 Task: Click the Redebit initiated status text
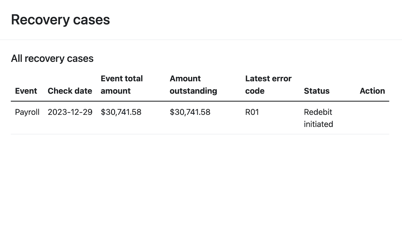[318, 118]
